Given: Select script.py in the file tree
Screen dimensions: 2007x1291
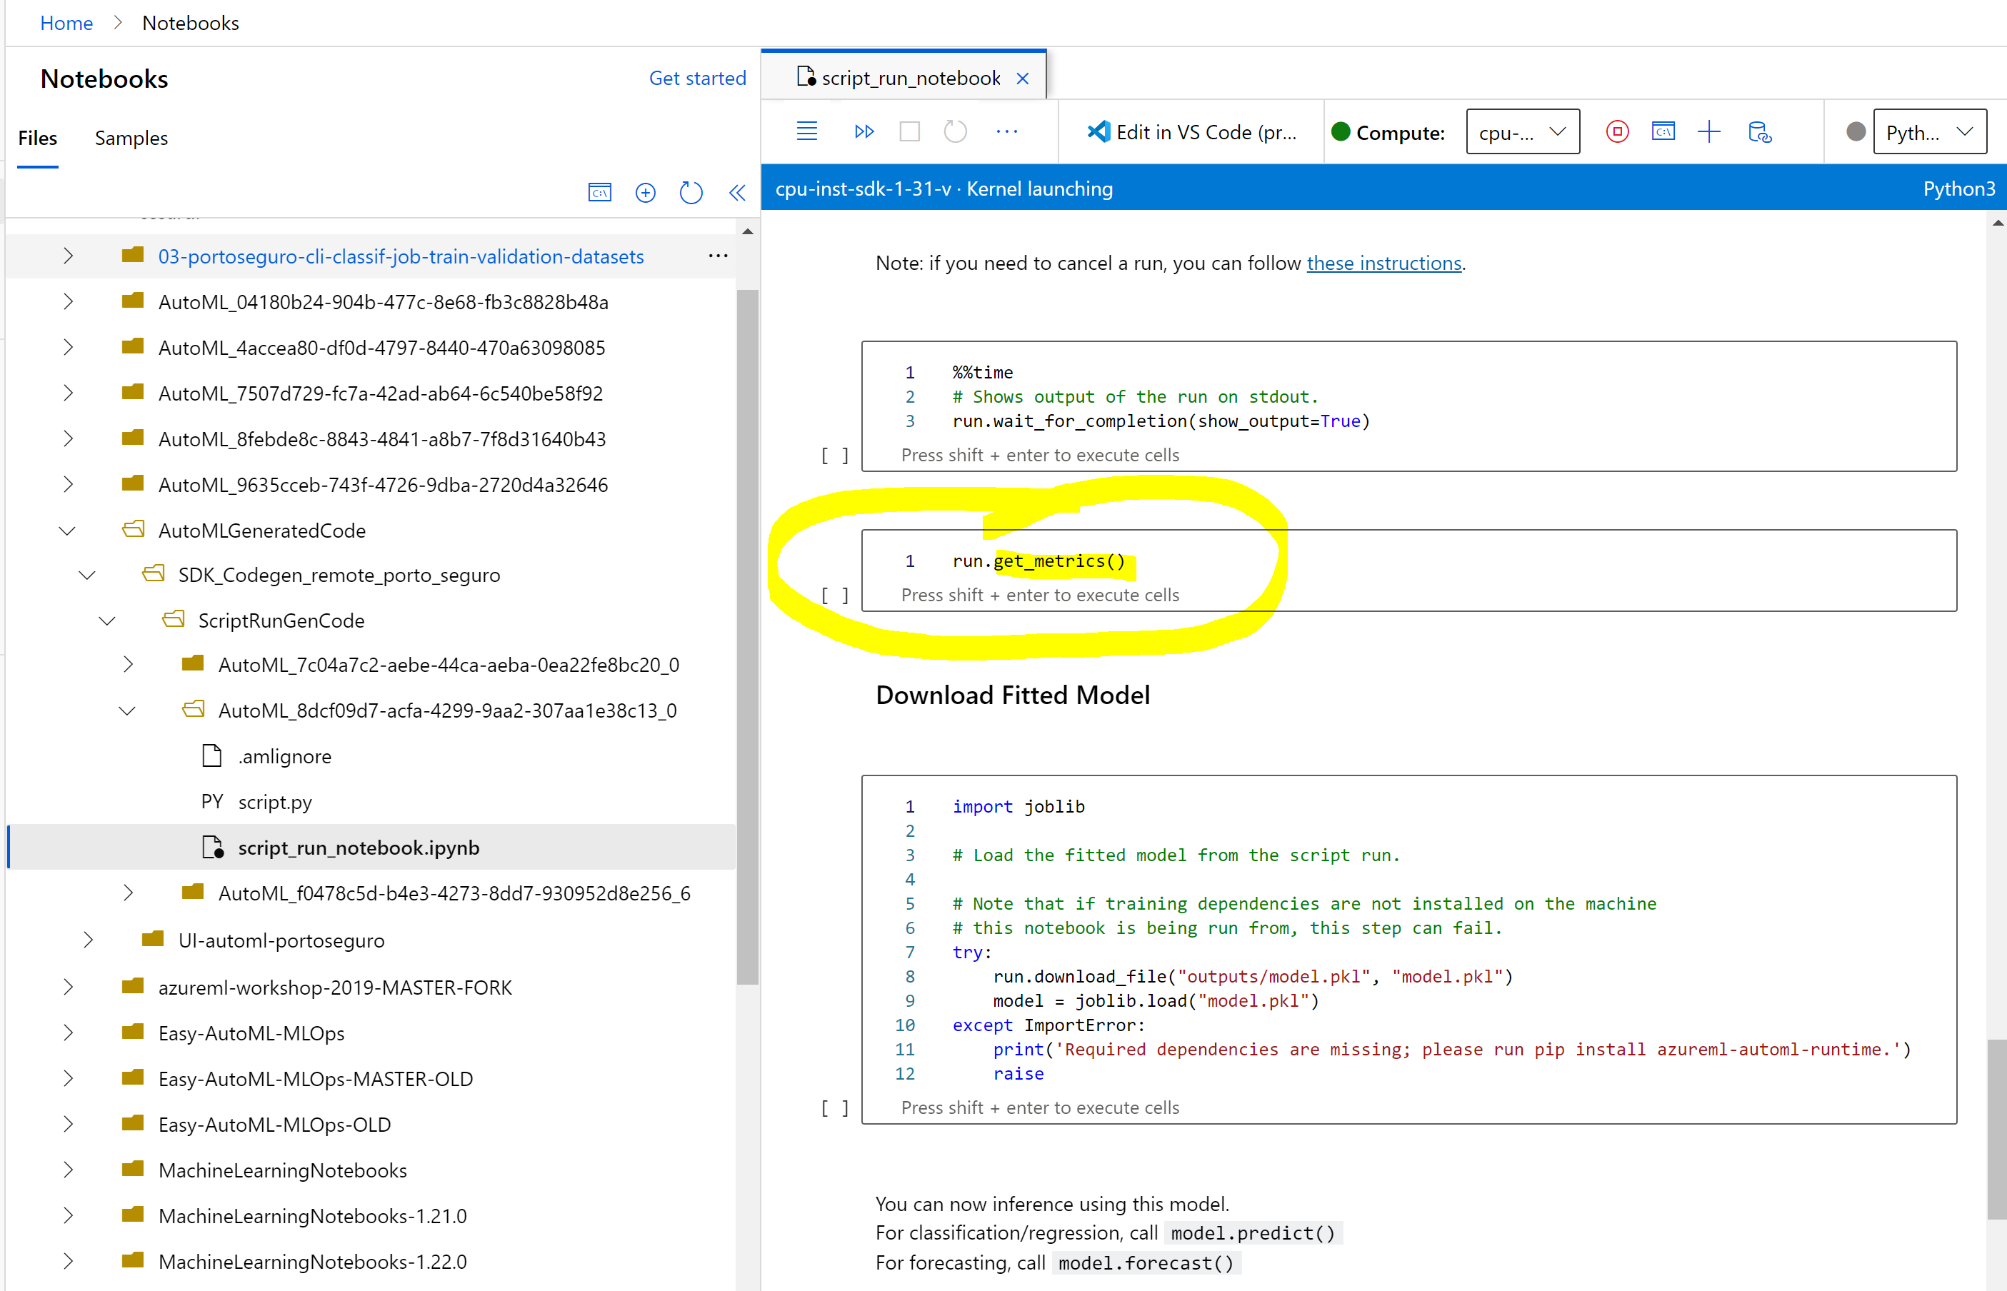Looking at the screenshot, I should [x=275, y=801].
